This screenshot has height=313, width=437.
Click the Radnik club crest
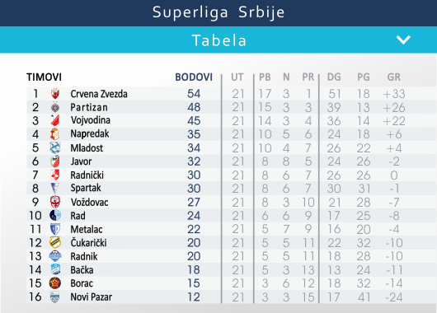(x=55, y=256)
